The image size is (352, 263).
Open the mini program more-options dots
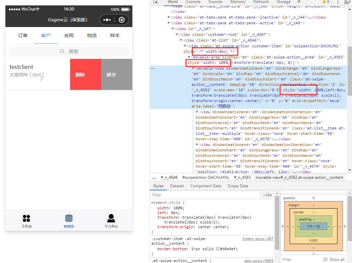[x=107, y=20]
